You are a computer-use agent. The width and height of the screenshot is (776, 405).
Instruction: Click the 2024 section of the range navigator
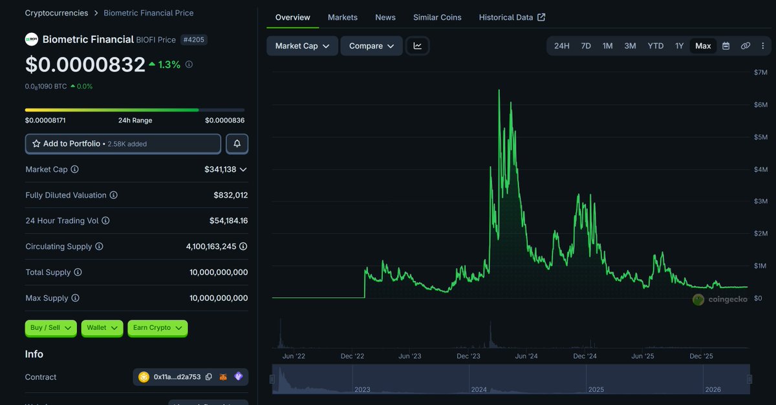click(528, 380)
